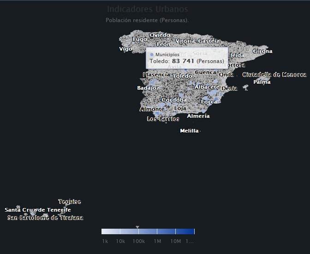Image resolution: width=310 pixels, height=254 pixels.
Task: Click the Toledo city label on map
Action: point(182,76)
